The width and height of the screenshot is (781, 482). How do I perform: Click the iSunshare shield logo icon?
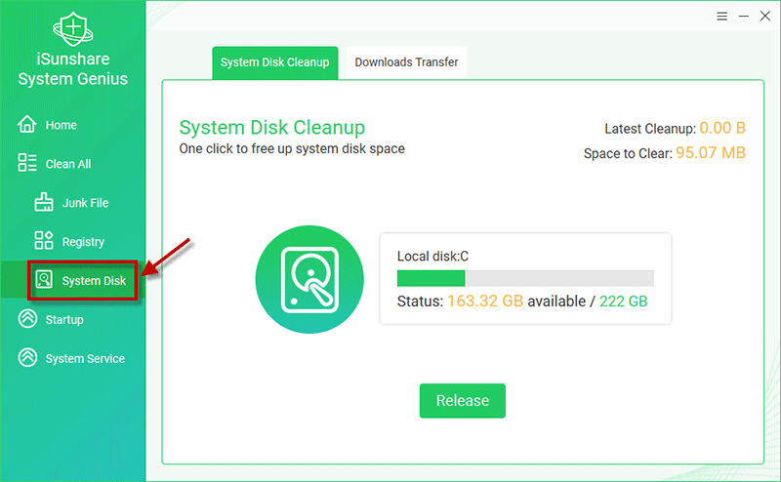tap(72, 29)
